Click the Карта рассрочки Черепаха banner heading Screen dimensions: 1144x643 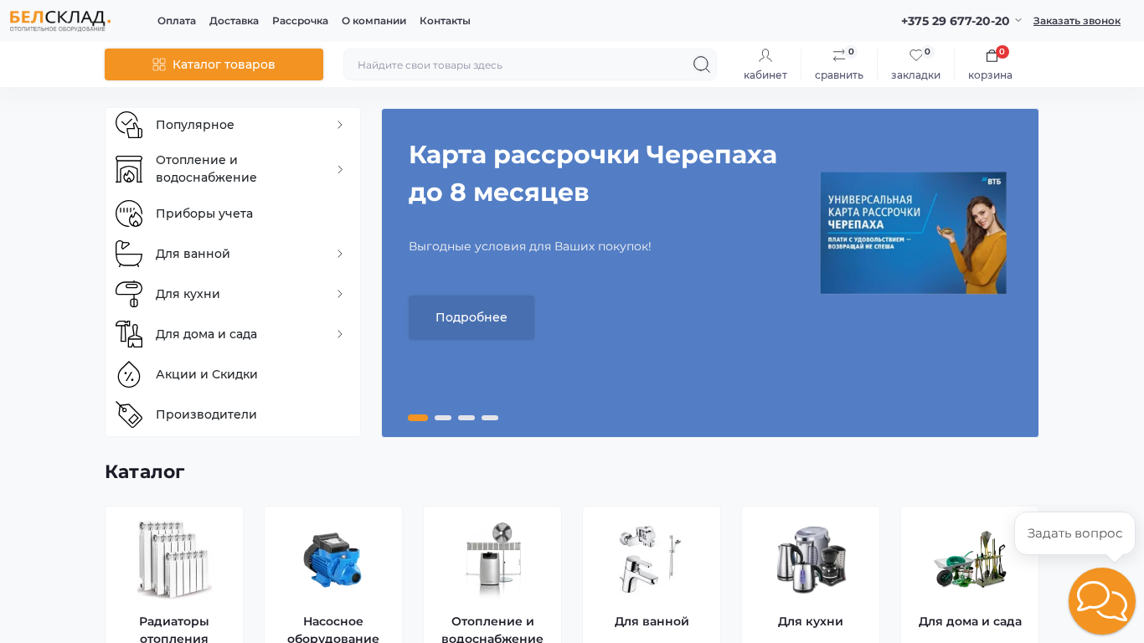point(593,173)
